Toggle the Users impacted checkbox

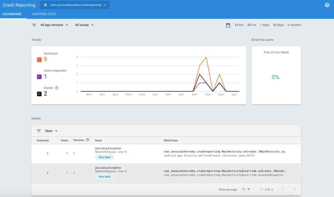tap(39, 76)
